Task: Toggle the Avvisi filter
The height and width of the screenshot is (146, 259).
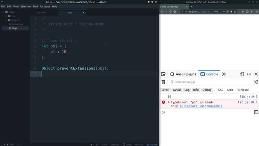Action: pos(177,90)
